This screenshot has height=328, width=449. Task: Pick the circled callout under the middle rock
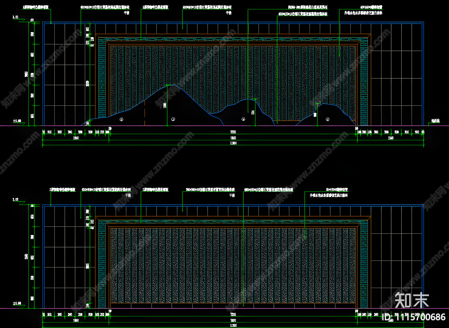243,119
